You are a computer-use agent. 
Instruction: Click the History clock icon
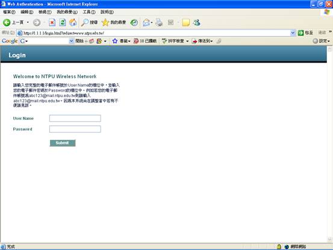pos(134,22)
